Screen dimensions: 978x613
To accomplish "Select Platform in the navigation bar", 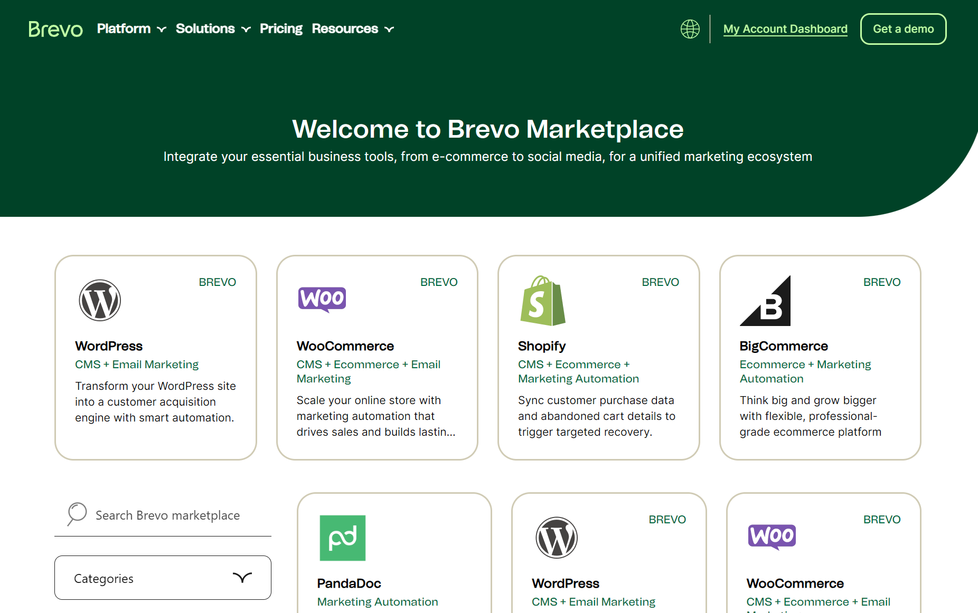I will pos(124,28).
